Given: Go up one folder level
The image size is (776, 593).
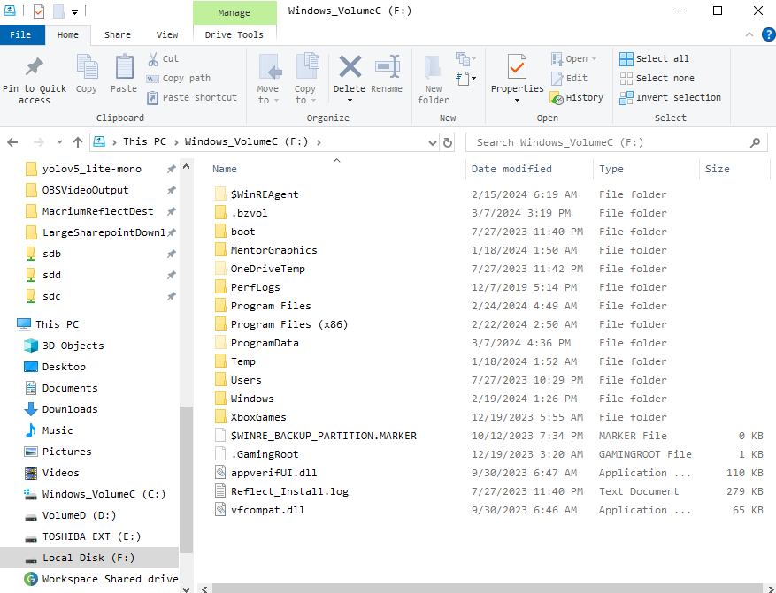Looking at the screenshot, I should 78,142.
